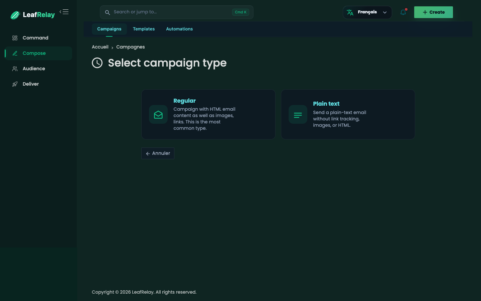481x301 pixels.
Task: Open the Français language dropdown
Action: pyautogui.click(x=367, y=12)
